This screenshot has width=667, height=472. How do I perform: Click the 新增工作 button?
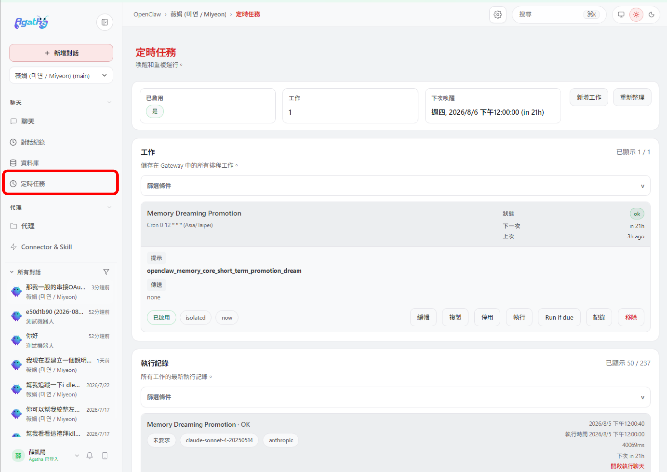click(x=589, y=97)
